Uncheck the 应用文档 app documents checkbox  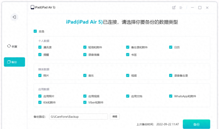[x=128, y=96]
